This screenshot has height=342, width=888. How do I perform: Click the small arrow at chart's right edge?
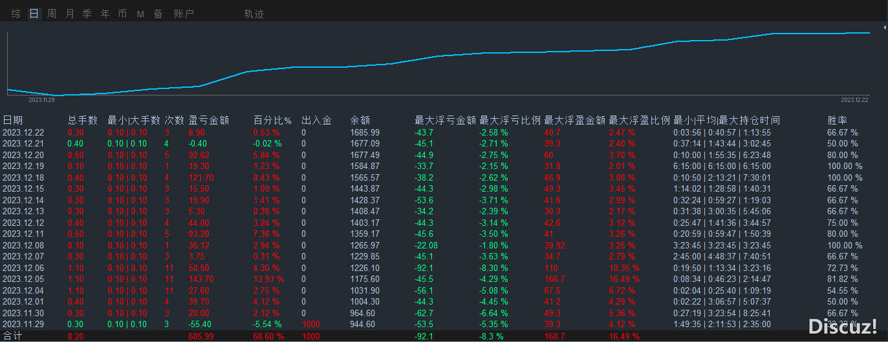(884, 28)
